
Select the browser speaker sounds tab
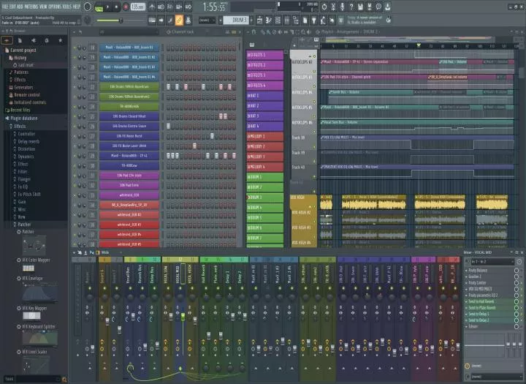[33, 40]
